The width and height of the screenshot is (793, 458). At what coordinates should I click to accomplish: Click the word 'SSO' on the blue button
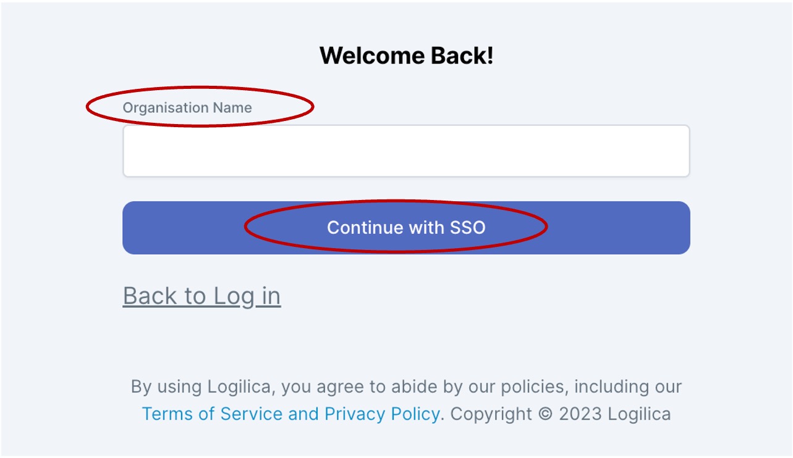(x=467, y=228)
